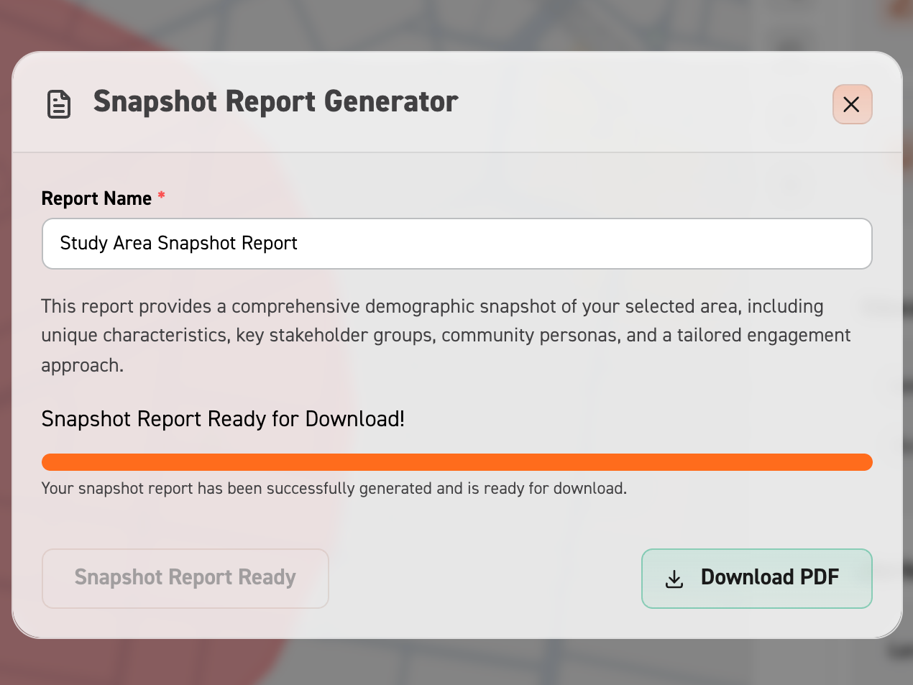Click the download arrow icon in Download PDF
The height and width of the screenshot is (685, 913).
click(x=674, y=579)
